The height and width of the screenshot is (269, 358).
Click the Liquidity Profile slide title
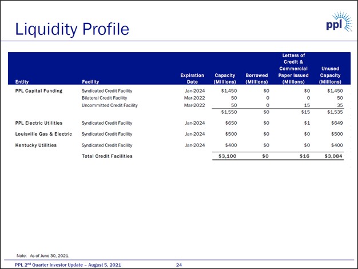pos(72,27)
